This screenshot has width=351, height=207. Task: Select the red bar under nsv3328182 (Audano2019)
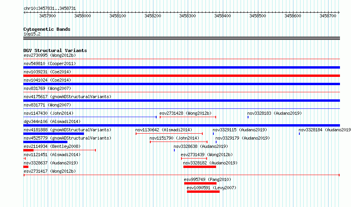pyautogui.click(x=200, y=167)
